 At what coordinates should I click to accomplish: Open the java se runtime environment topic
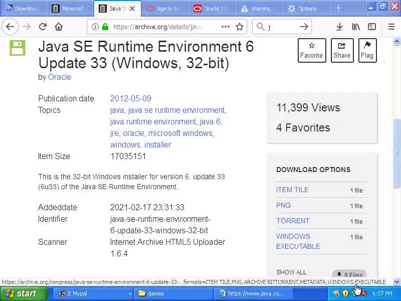177,110
